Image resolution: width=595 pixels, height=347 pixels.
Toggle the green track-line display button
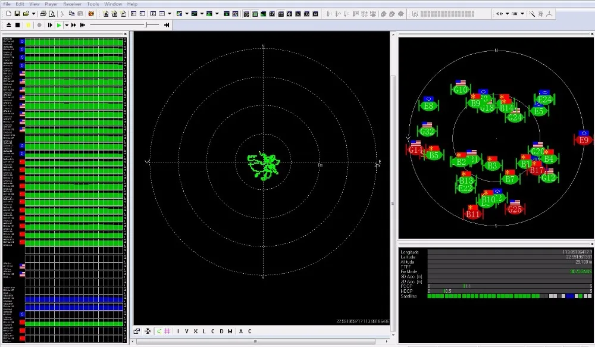point(158,332)
